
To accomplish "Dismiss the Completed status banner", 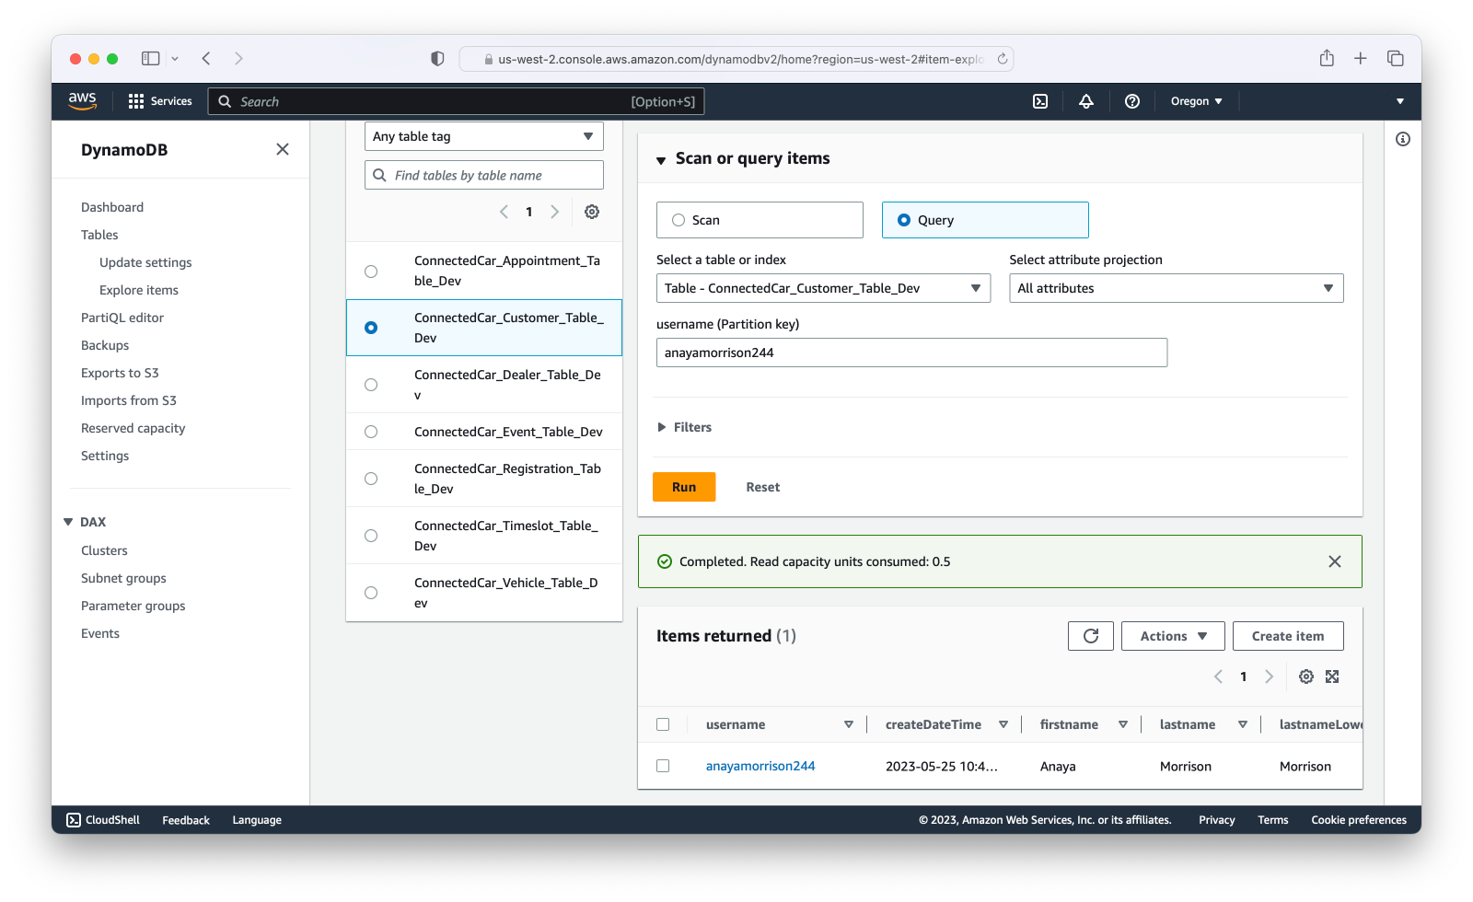I will [x=1335, y=561].
